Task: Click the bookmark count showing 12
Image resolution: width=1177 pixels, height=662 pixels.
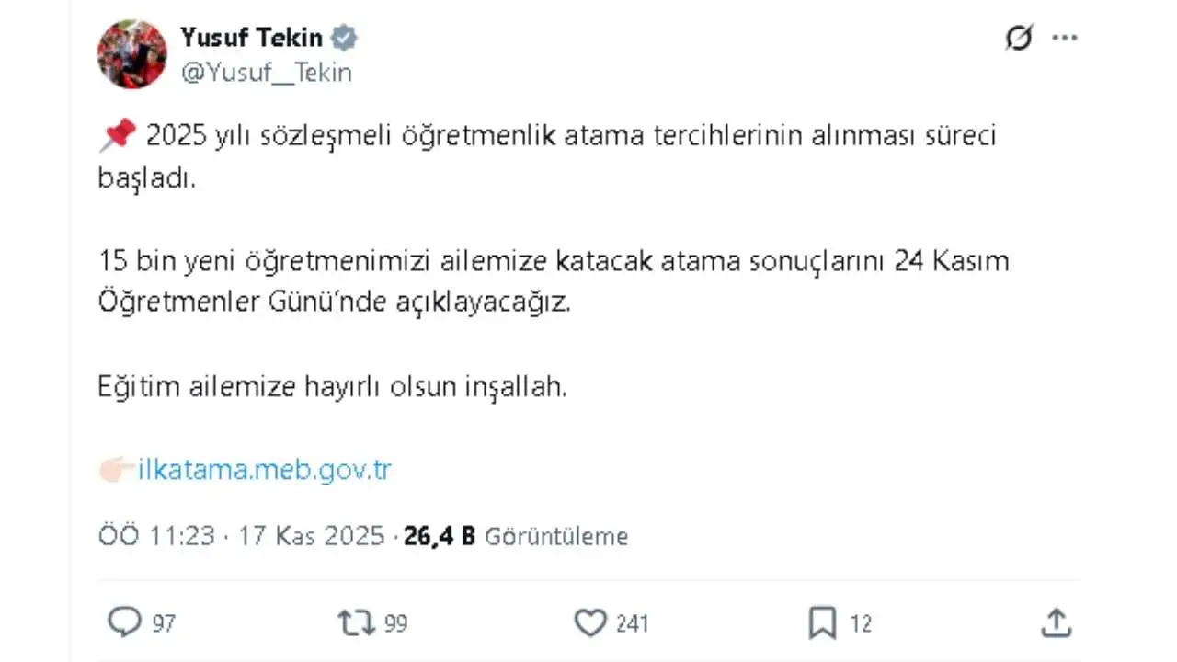Action: pos(860,623)
